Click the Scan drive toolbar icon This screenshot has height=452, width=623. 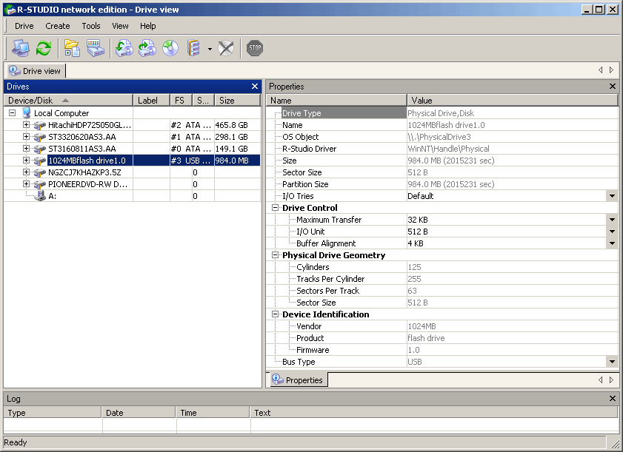point(96,48)
